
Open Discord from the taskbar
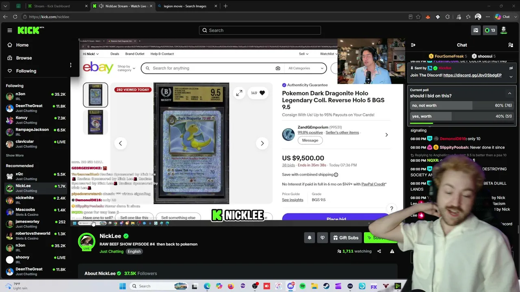pyautogui.click(x=290, y=286)
